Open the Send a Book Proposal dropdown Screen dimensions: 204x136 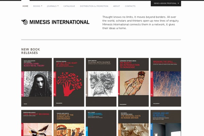coord(166,3)
